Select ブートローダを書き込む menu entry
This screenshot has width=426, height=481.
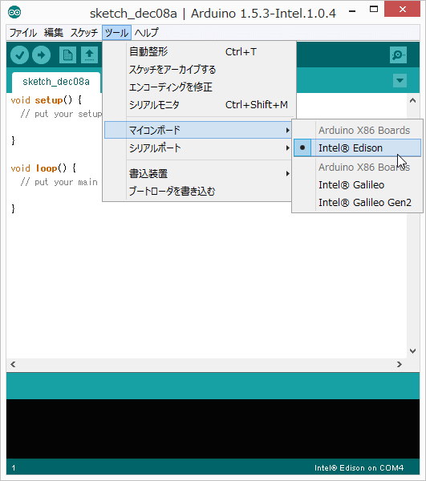[x=198, y=192]
